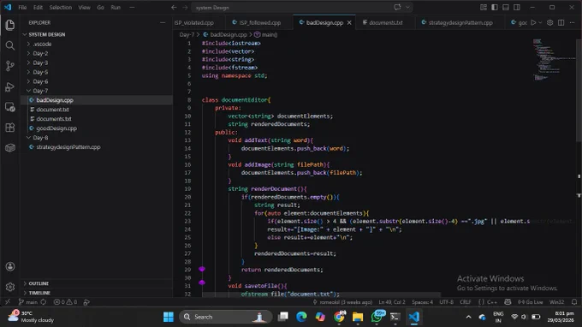Split the editor to the right
This screenshot has width=582, height=327.
(x=561, y=22)
